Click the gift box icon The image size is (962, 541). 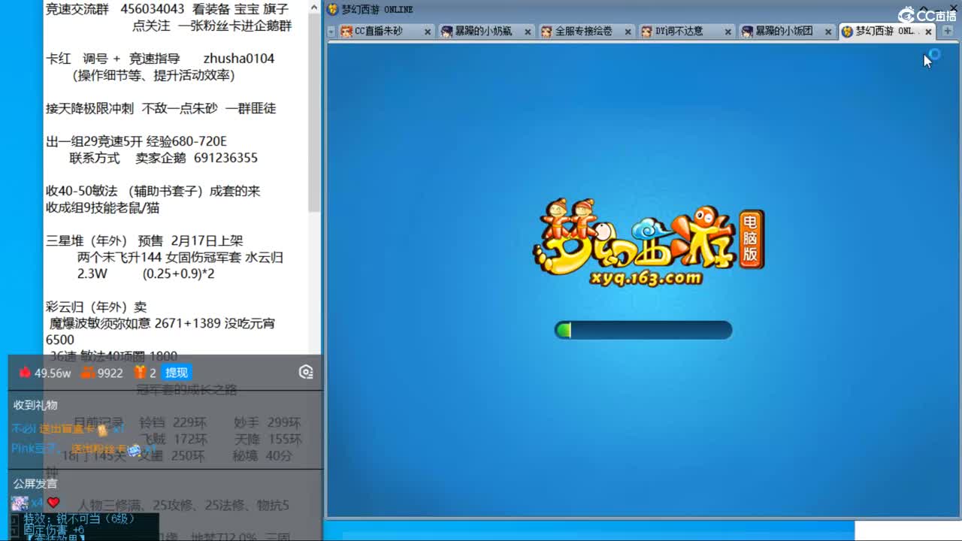(x=140, y=373)
